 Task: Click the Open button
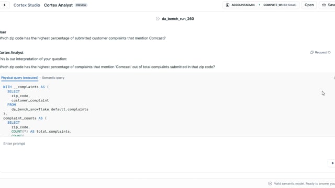click(x=309, y=5)
